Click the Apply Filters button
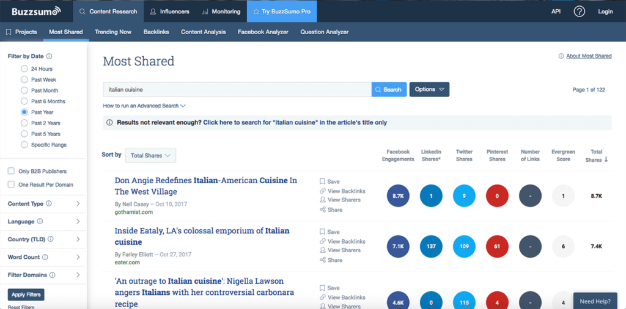 pyautogui.click(x=26, y=294)
